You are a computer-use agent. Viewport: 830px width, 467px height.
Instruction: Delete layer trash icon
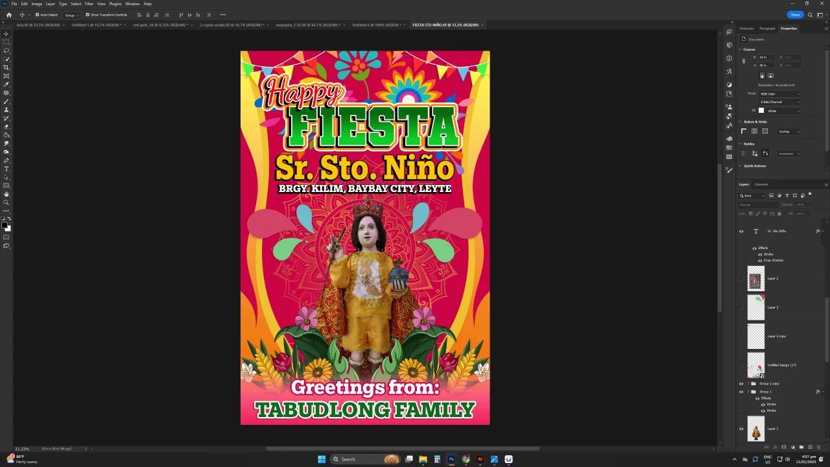[819, 447]
